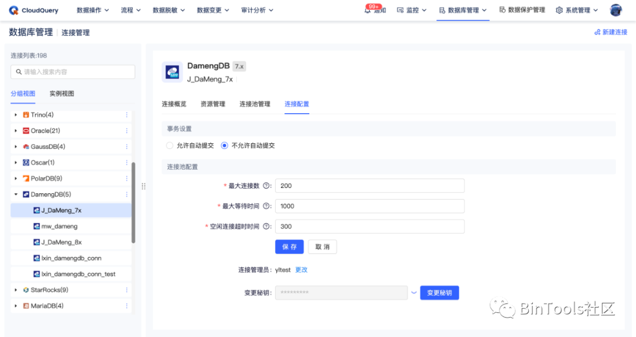Open the 数据变更 menu
The width and height of the screenshot is (636, 337).
[x=213, y=10]
